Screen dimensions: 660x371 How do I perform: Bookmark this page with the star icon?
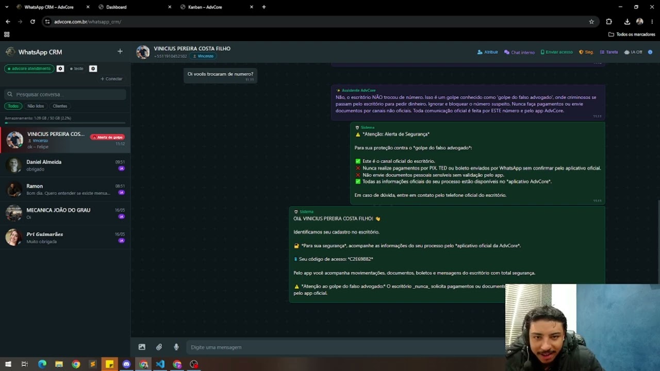pos(591,22)
